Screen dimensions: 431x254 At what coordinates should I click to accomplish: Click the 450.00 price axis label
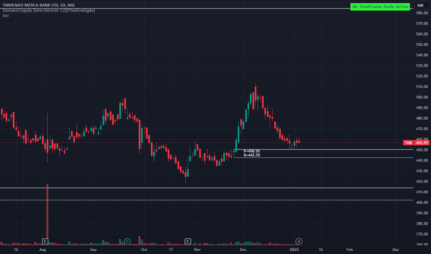[x=422, y=150]
